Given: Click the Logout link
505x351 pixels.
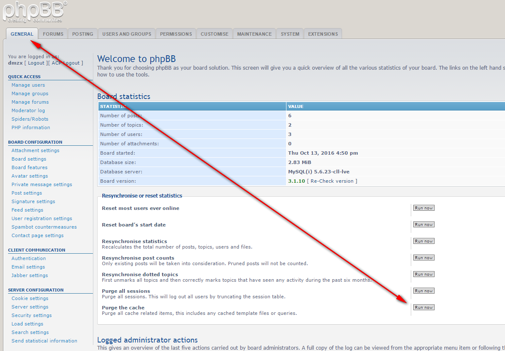Looking at the screenshot, I should (x=36, y=63).
